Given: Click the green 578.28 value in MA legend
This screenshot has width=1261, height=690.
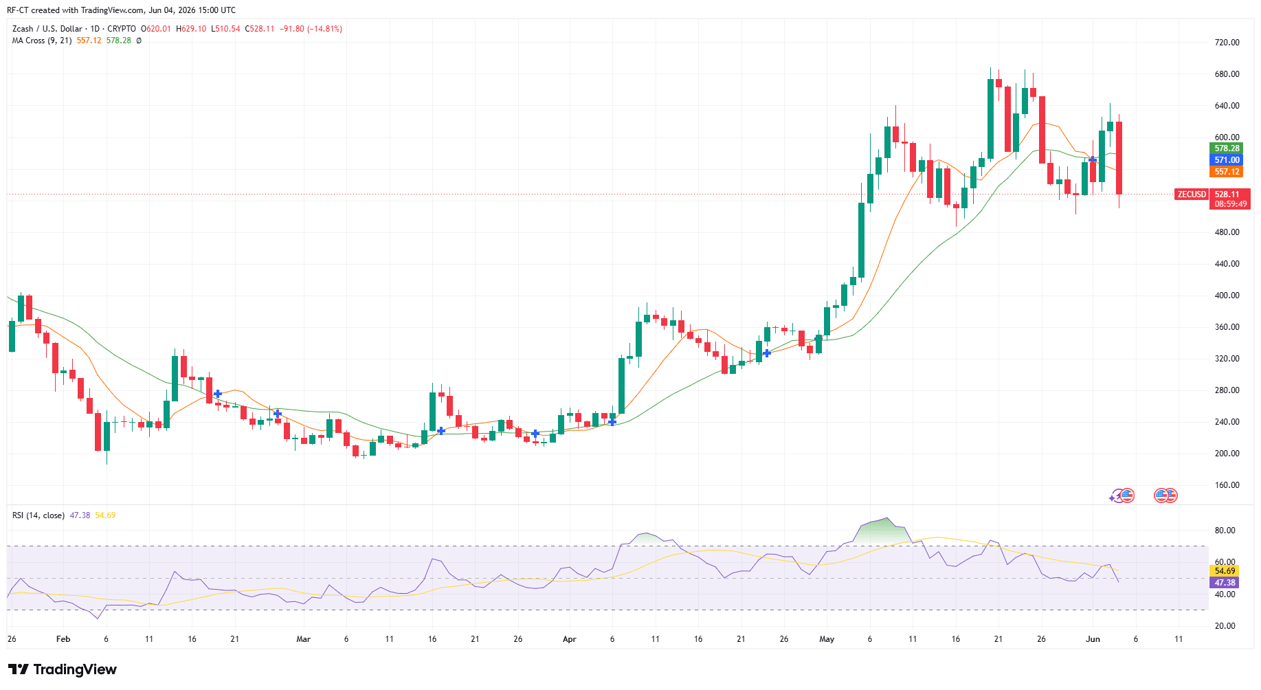Looking at the screenshot, I should [119, 41].
